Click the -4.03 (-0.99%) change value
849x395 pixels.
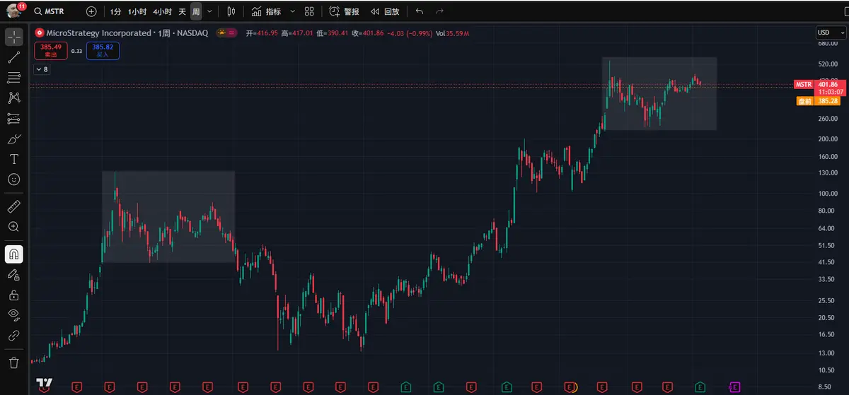point(409,33)
